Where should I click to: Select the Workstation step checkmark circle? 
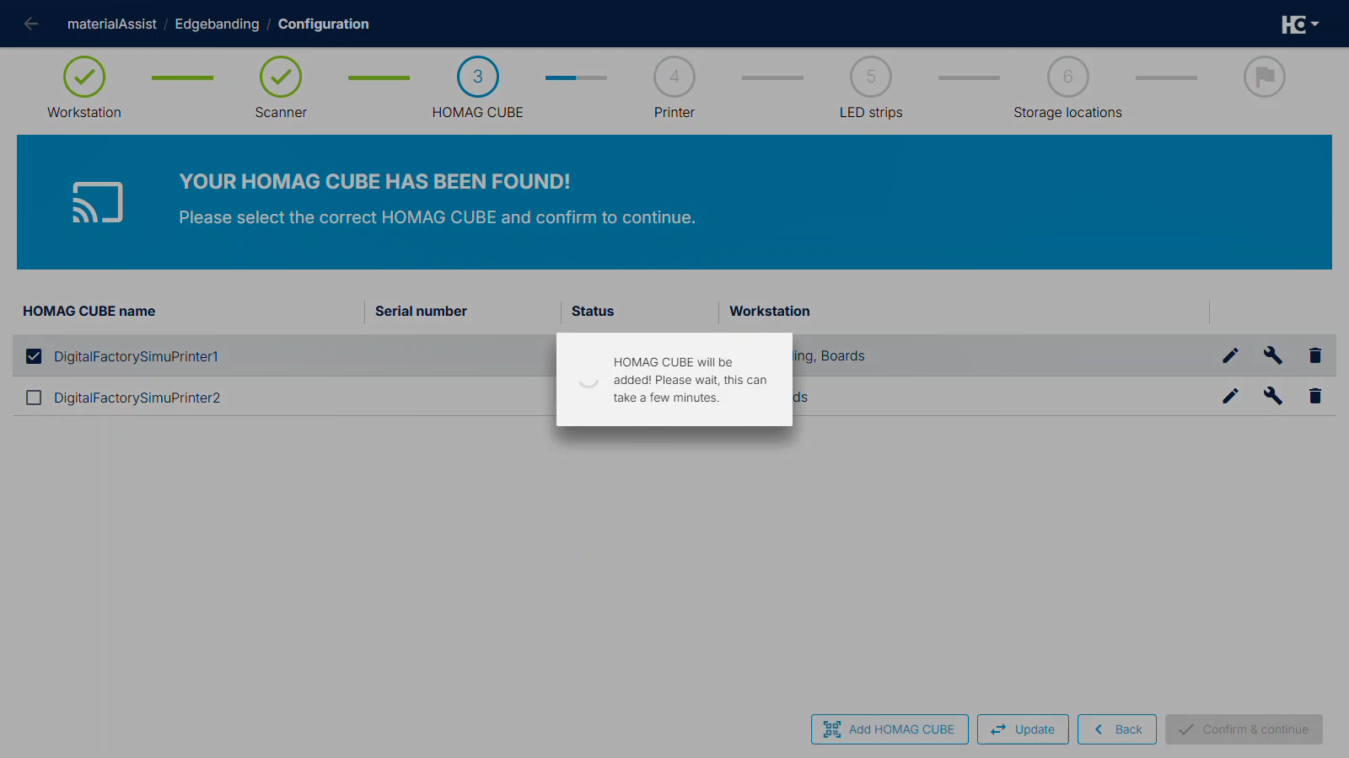tap(84, 77)
